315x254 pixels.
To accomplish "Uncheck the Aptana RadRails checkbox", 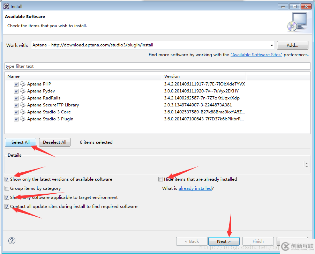I will 16,98.
